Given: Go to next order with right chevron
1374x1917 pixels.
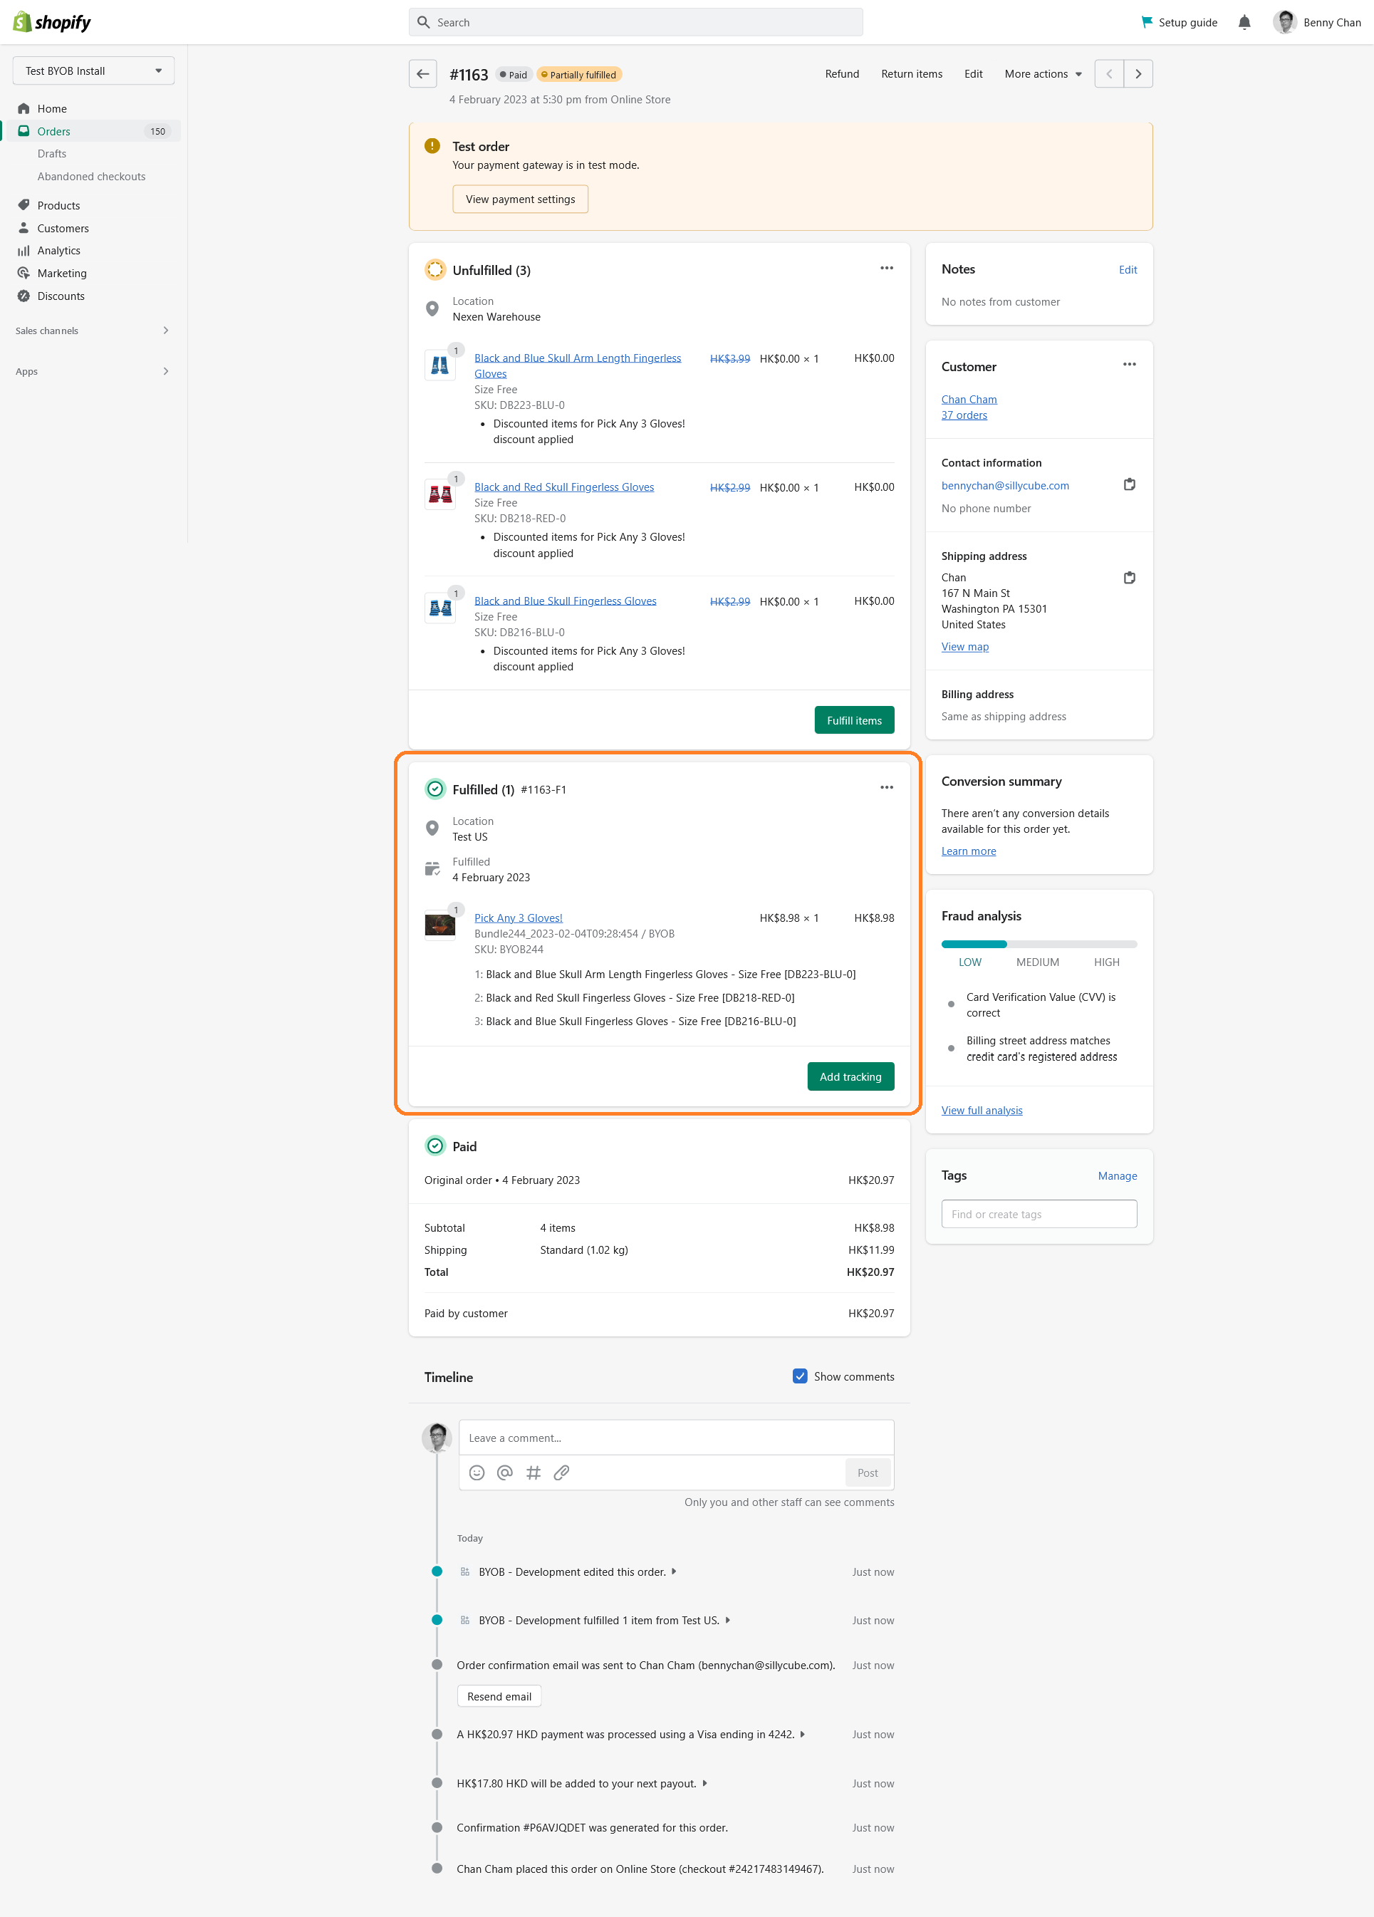Looking at the screenshot, I should point(1138,74).
